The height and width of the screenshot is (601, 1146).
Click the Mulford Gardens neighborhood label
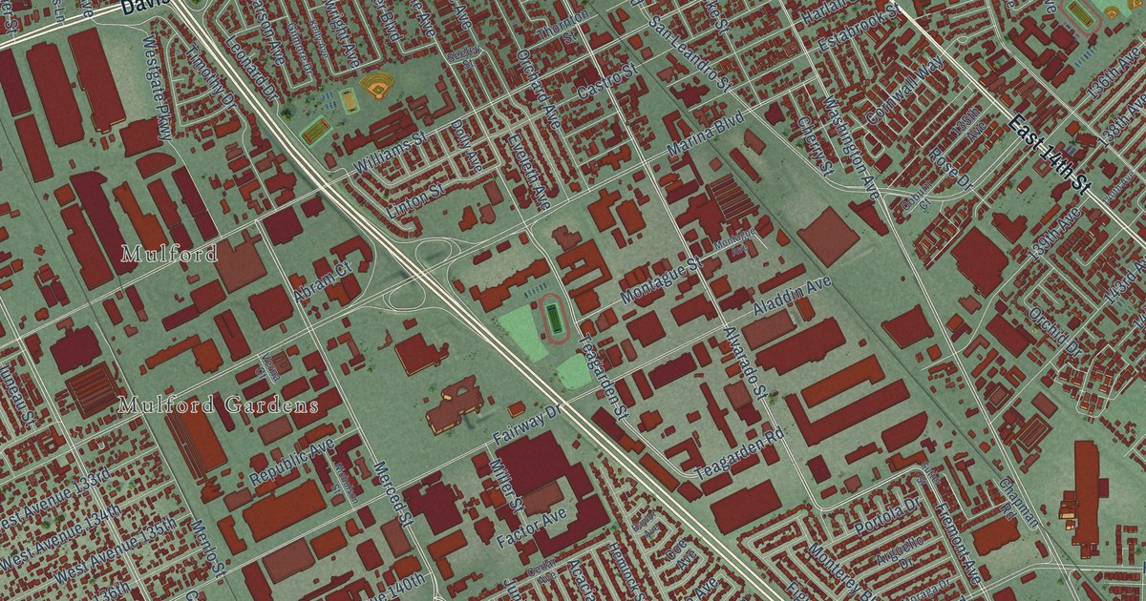pos(218,405)
